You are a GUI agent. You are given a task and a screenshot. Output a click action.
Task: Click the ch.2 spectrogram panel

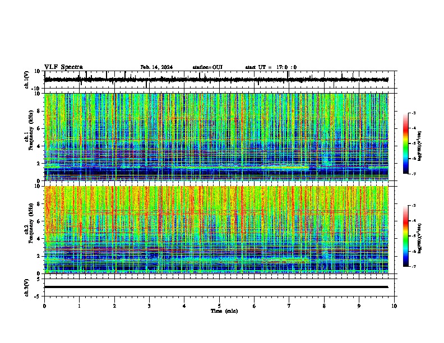216,230
